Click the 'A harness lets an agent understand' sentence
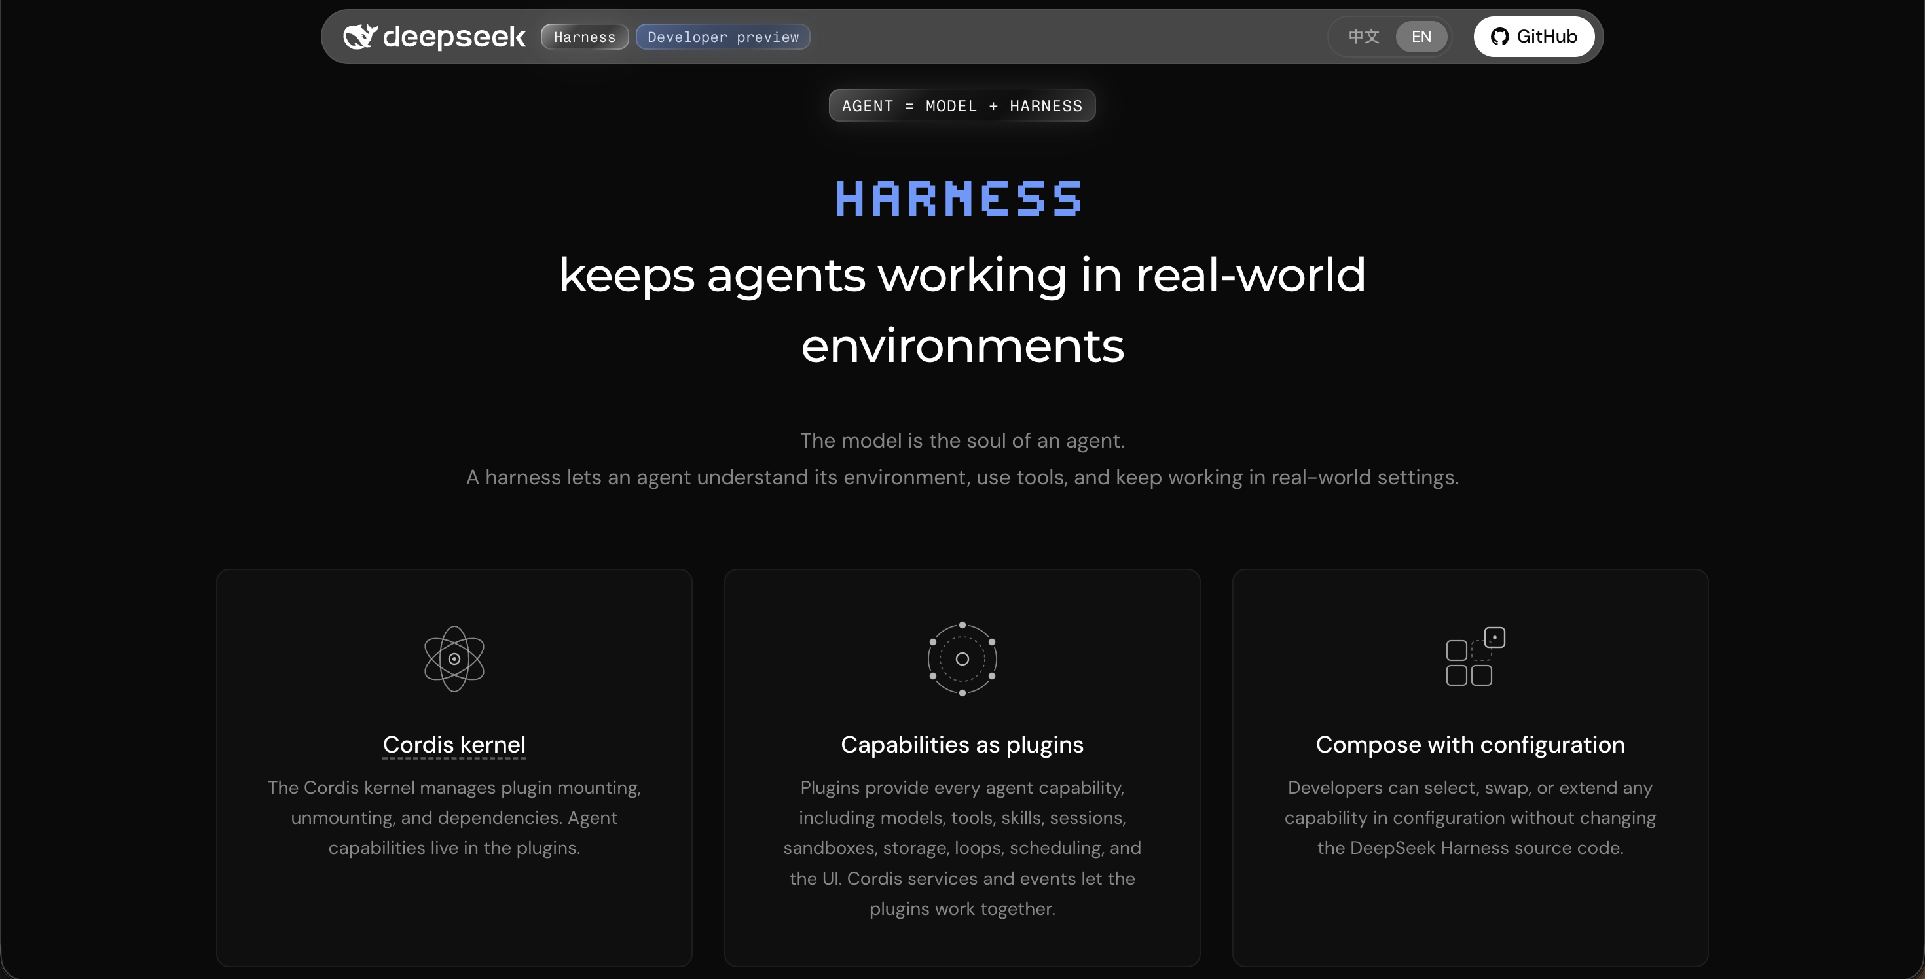Viewport: 1925px width, 979px height. 962,477
